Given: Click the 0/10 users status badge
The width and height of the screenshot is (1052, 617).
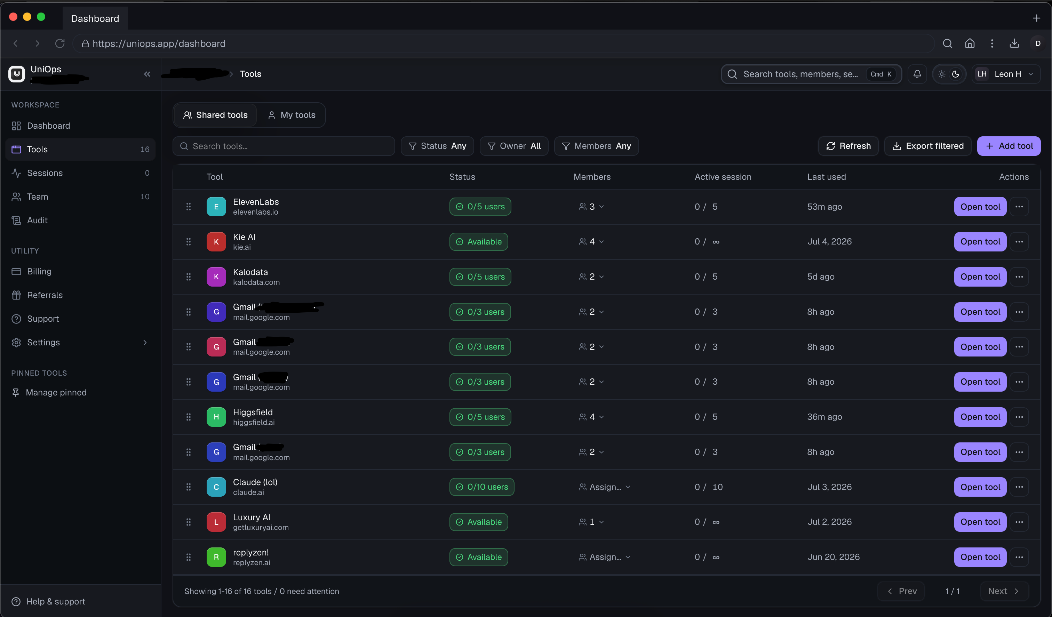Looking at the screenshot, I should pyautogui.click(x=482, y=487).
